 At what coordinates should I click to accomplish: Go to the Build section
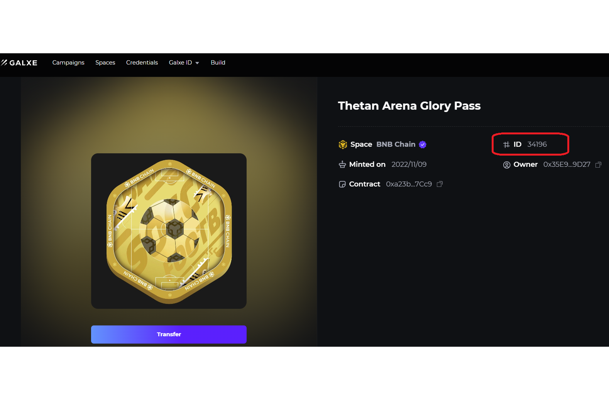[x=218, y=63]
